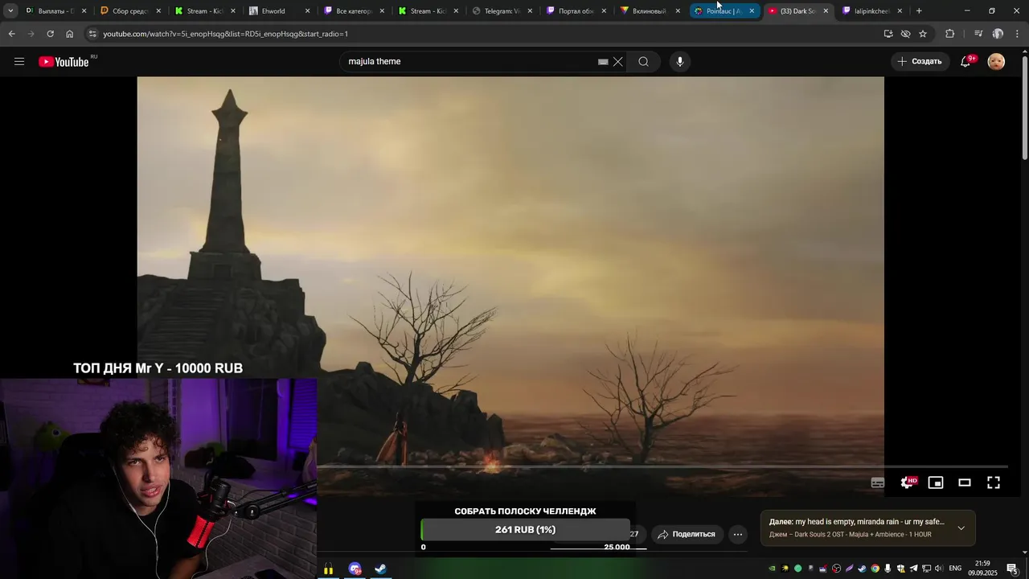Open the on-screen keyboard icon in search
Screen dimensions: 1029x579
pyautogui.click(x=603, y=62)
